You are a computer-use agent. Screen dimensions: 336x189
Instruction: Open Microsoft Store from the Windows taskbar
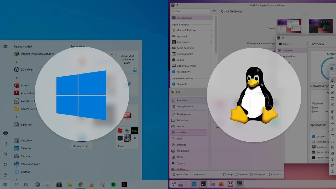(59, 185)
